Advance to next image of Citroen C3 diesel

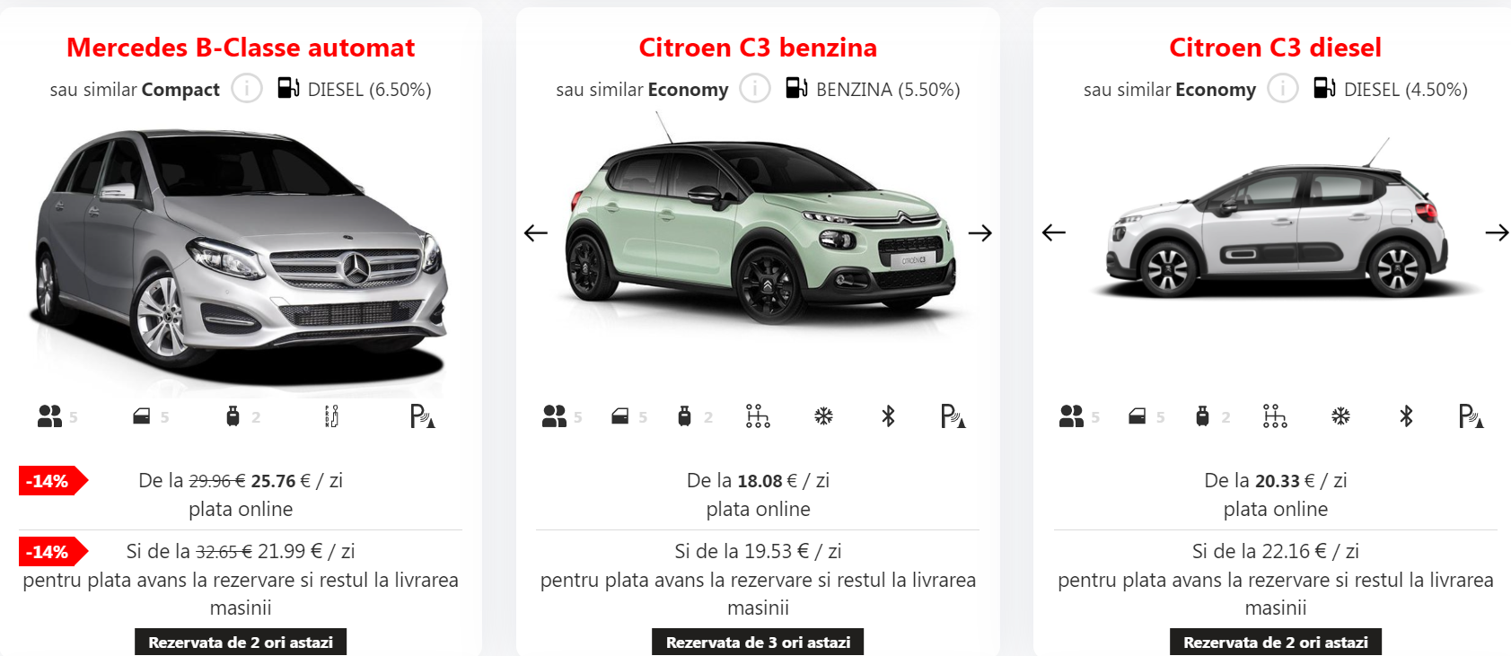click(x=1498, y=233)
